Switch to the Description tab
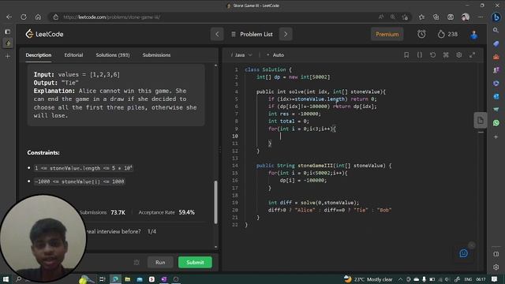Image resolution: width=505 pixels, height=284 pixels. tap(39, 55)
